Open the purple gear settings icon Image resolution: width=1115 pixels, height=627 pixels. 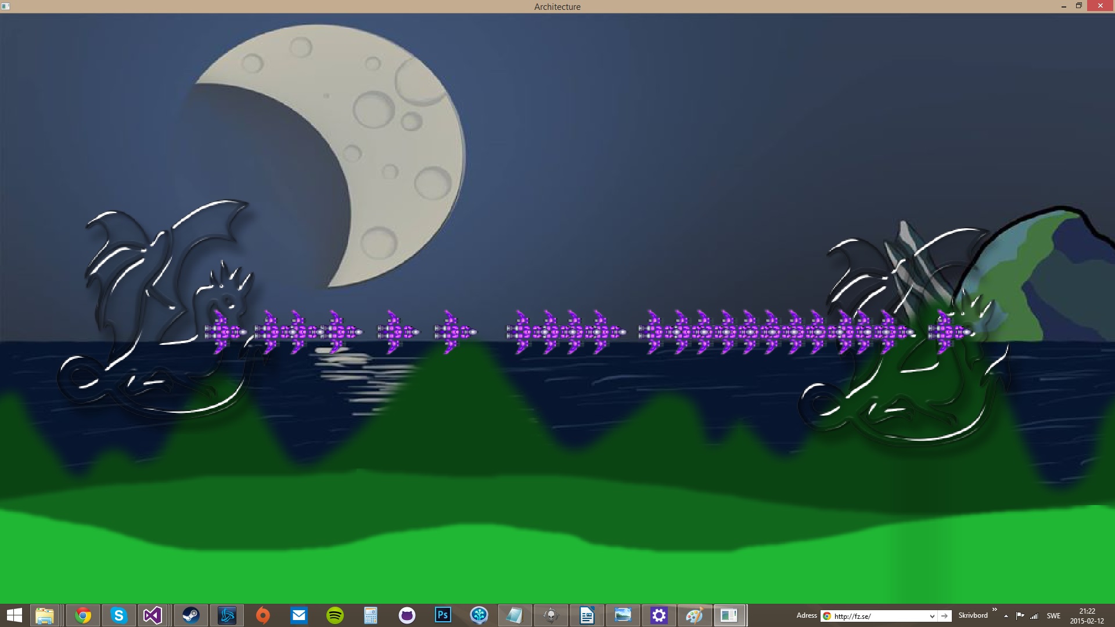(659, 615)
